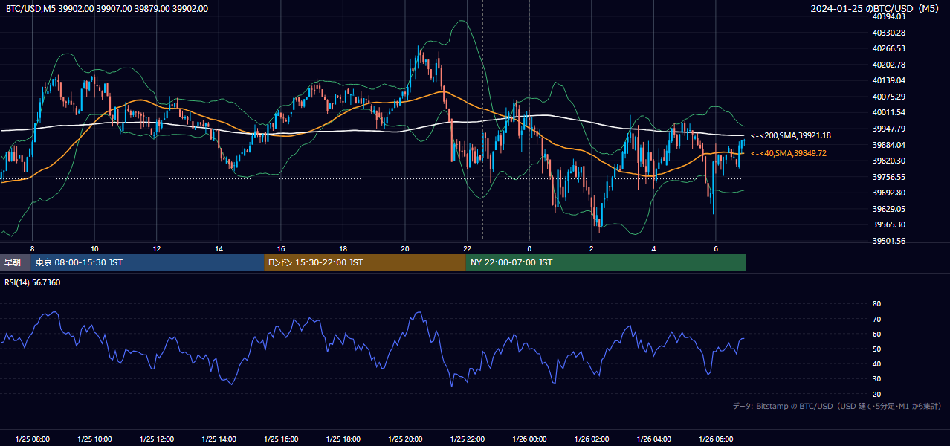The image size is (950, 446).
Task: Select the 東京 08:00-15:30 JST session bar
Action: (x=147, y=262)
